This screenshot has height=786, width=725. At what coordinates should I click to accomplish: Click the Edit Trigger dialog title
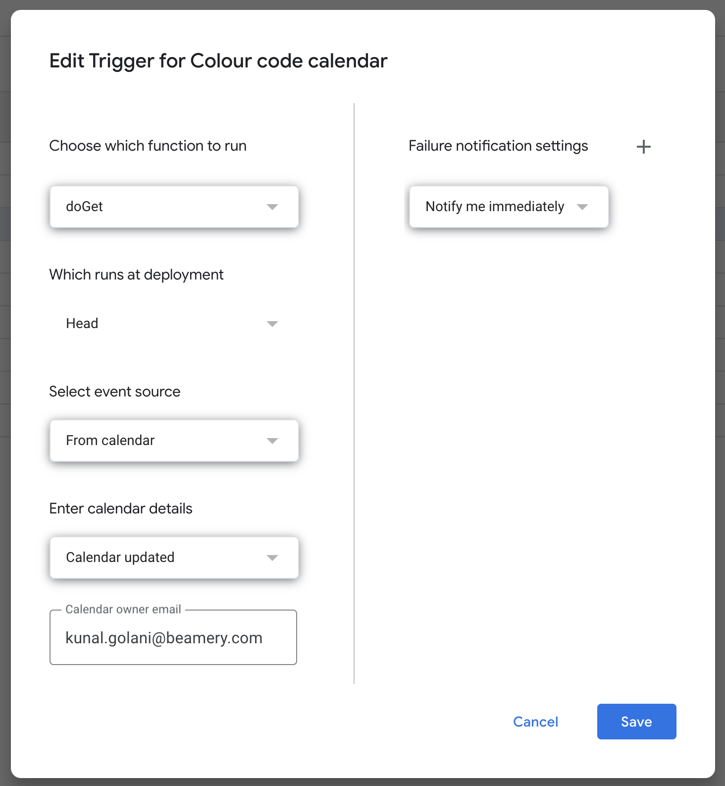tap(218, 61)
